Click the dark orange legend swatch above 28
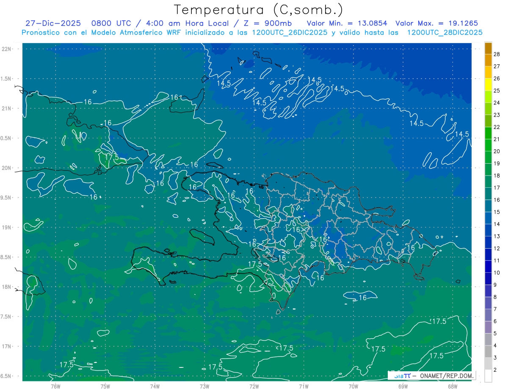 pyautogui.click(x=488, y=48)
